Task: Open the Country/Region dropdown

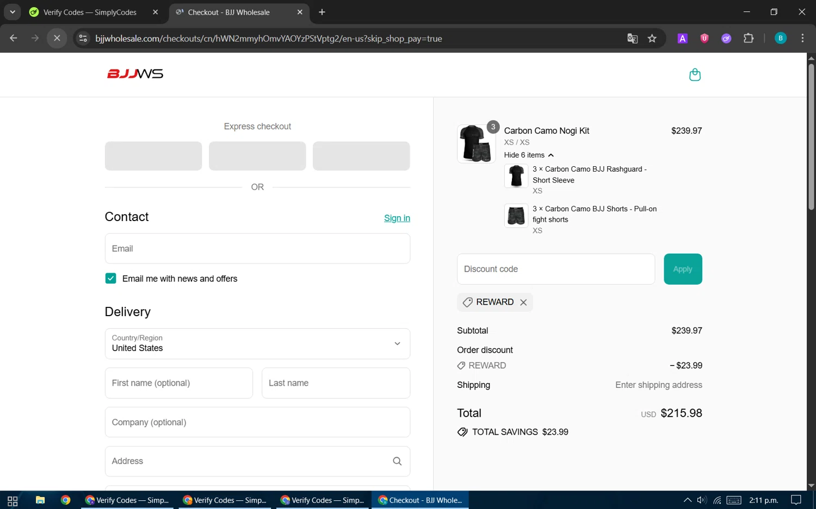Action: (x=257, y=343)
